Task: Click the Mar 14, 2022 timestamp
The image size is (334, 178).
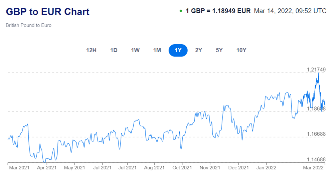Action: point(290,11)
